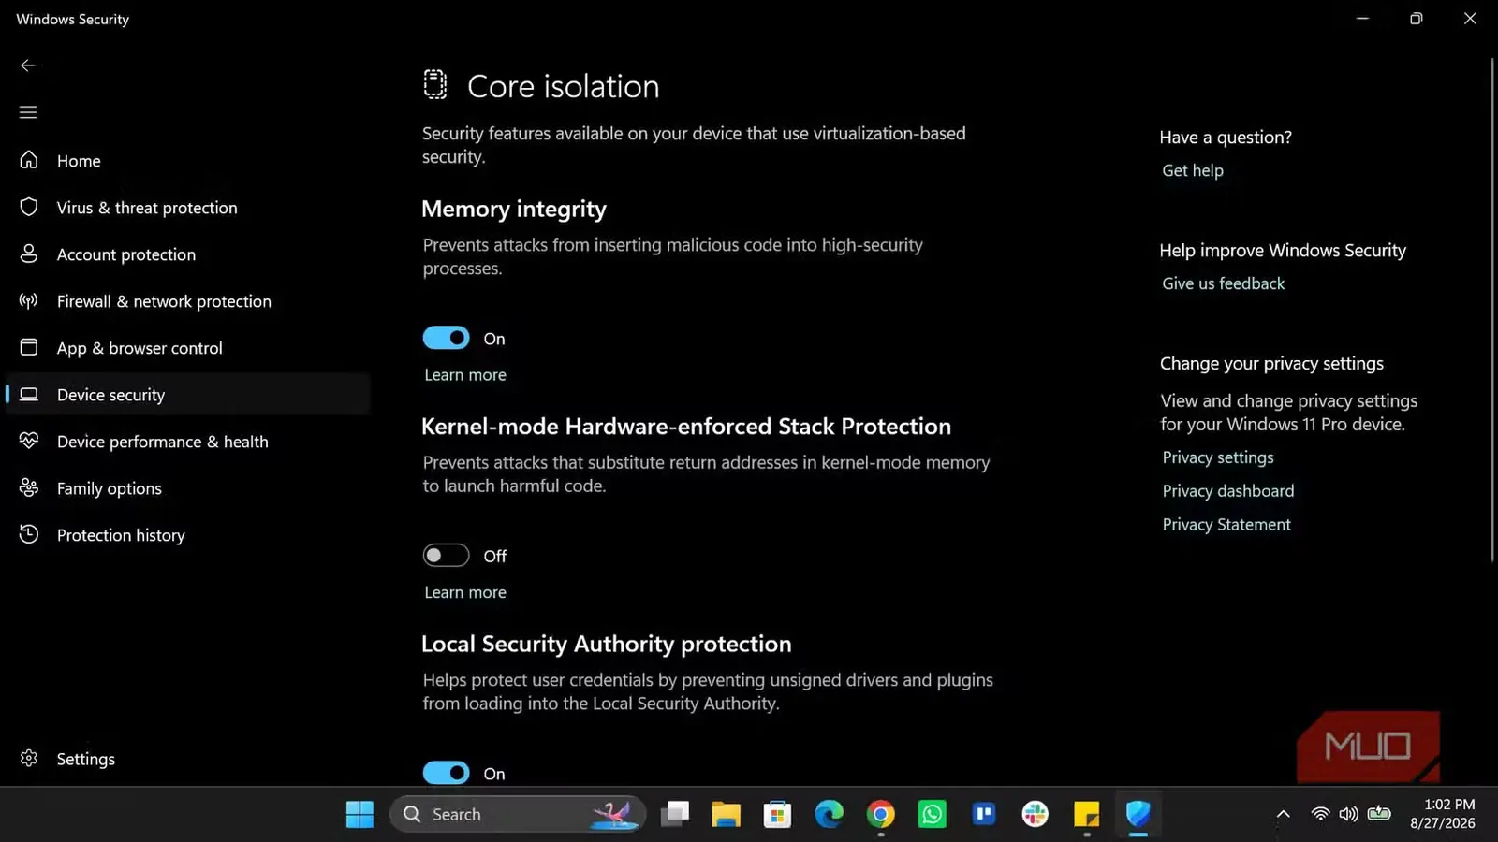Open Privacy Statement link

click(1226, 525)
